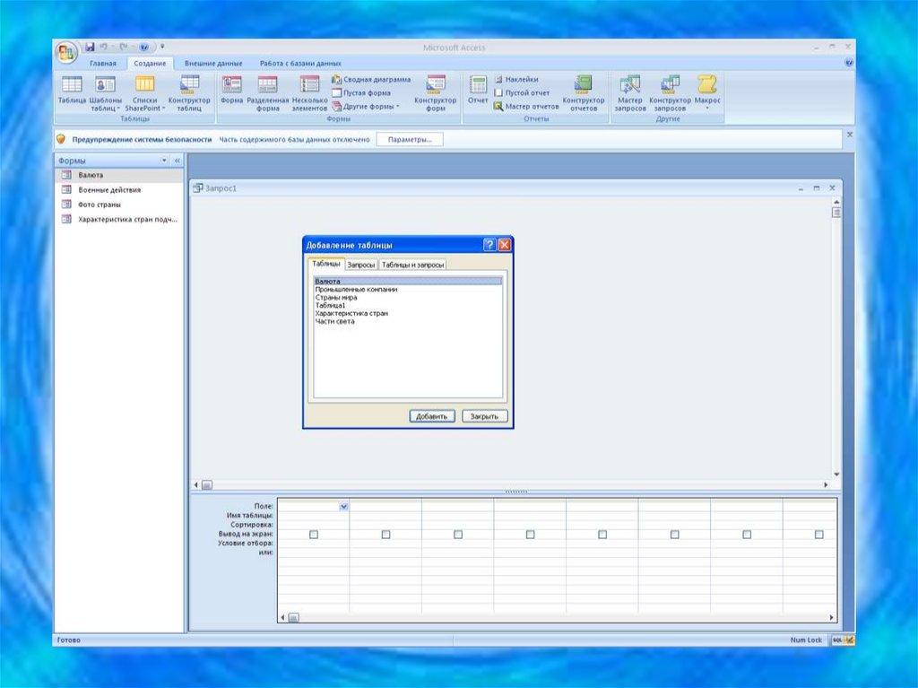Open the Table Designer (Конструктор таблиц) icon
This screenshot has width=918, height=688.
(x=188, y=88)
